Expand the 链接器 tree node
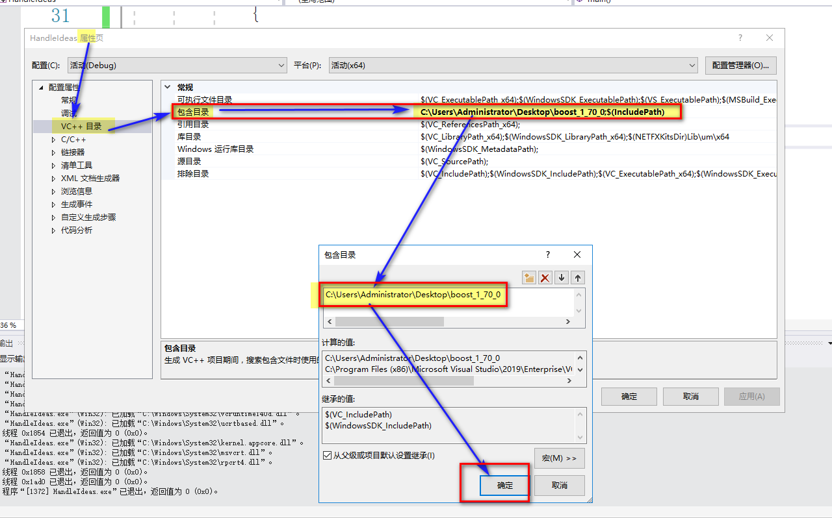 [x=54, y=153]
